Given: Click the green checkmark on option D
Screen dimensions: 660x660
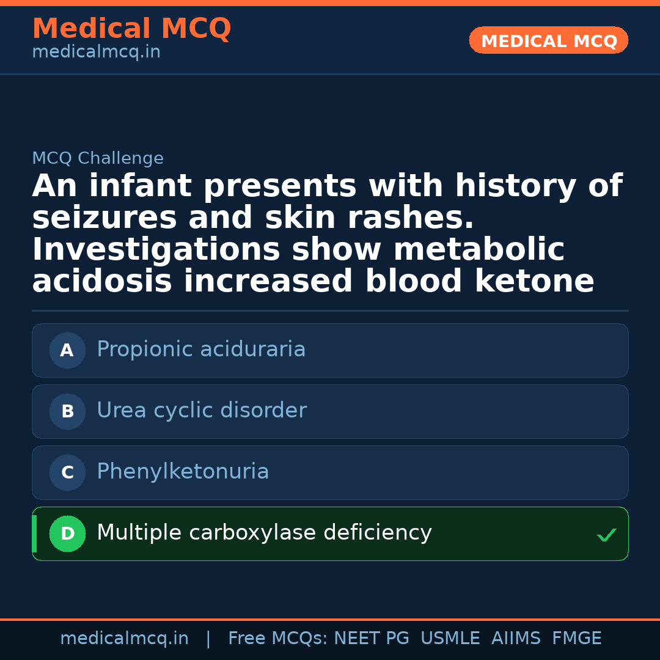Looking at the screenshot, I should (x=606, y=535).
